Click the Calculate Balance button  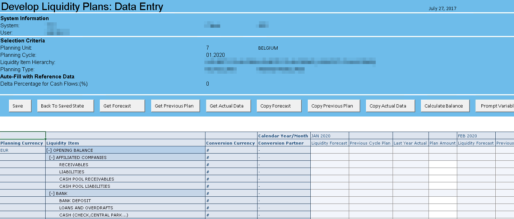coord(443,106)
